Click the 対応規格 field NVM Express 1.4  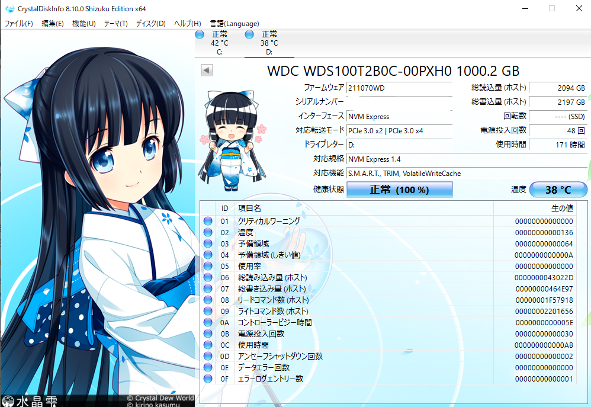tap(467, 159)
